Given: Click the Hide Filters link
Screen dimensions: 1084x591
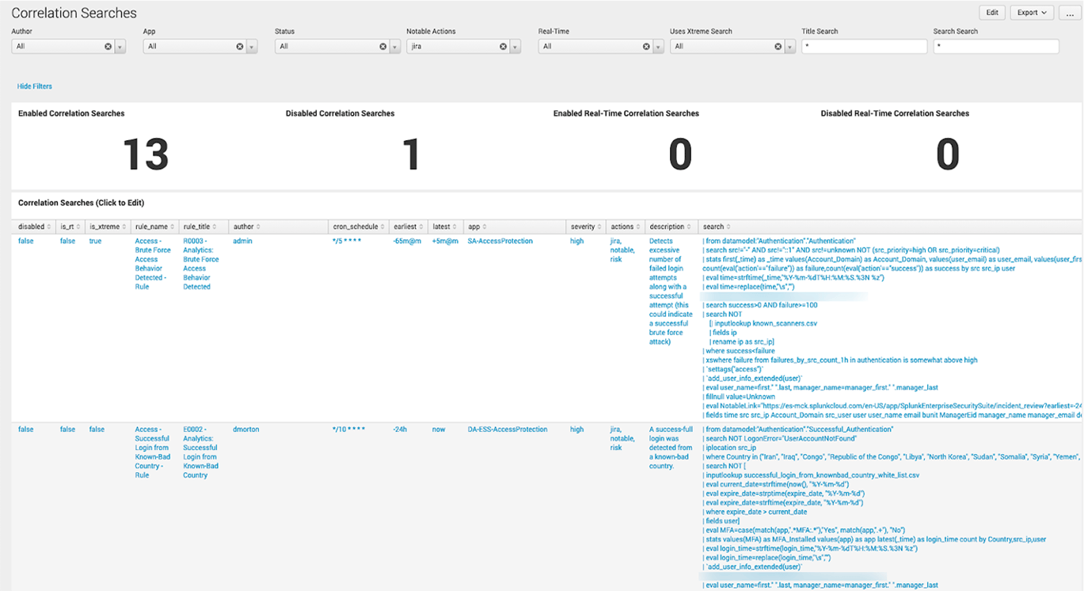Looking at the screenshot, I should tap(35, 86).
